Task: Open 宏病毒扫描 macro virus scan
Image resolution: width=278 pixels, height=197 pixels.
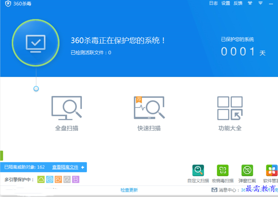Action: coord(223,174)
